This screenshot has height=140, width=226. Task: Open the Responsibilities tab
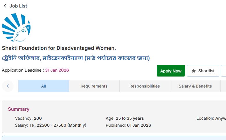(145, 86)
